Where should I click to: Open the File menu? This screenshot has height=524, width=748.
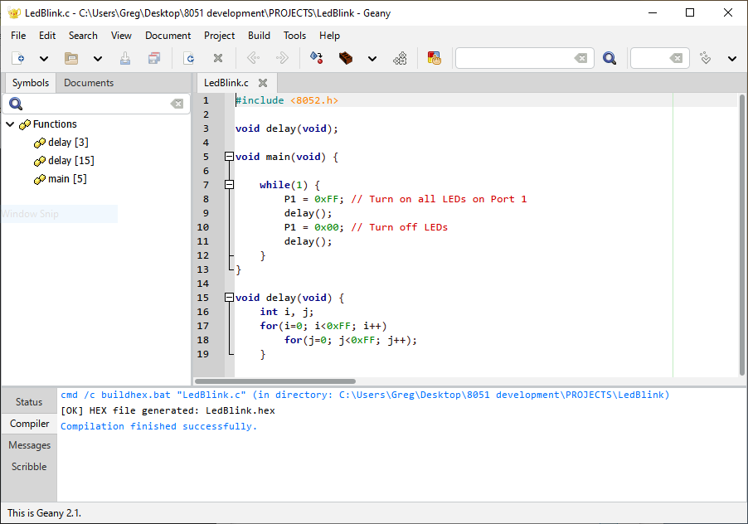pos(18,36)
